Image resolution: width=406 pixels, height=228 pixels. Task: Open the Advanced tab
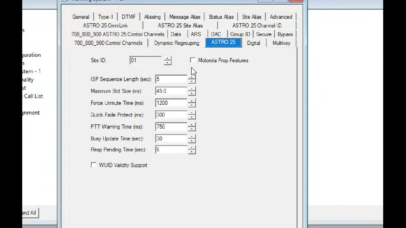(281, 17)
